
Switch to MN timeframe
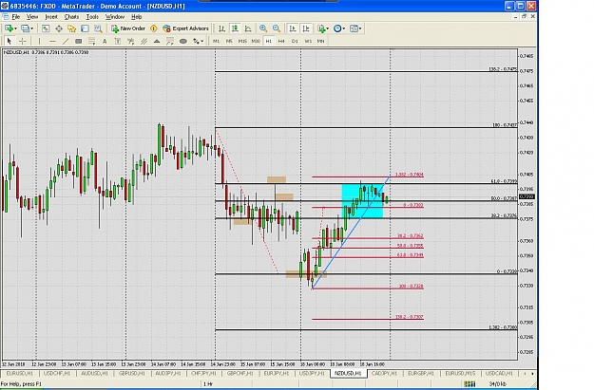pos(321,41)
